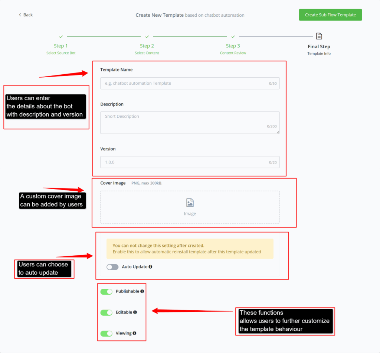Image resolution: width=380 pixels, height=353 pixels.
Task: Click the info icon beside Editable
Action: [x=135, y=312]
